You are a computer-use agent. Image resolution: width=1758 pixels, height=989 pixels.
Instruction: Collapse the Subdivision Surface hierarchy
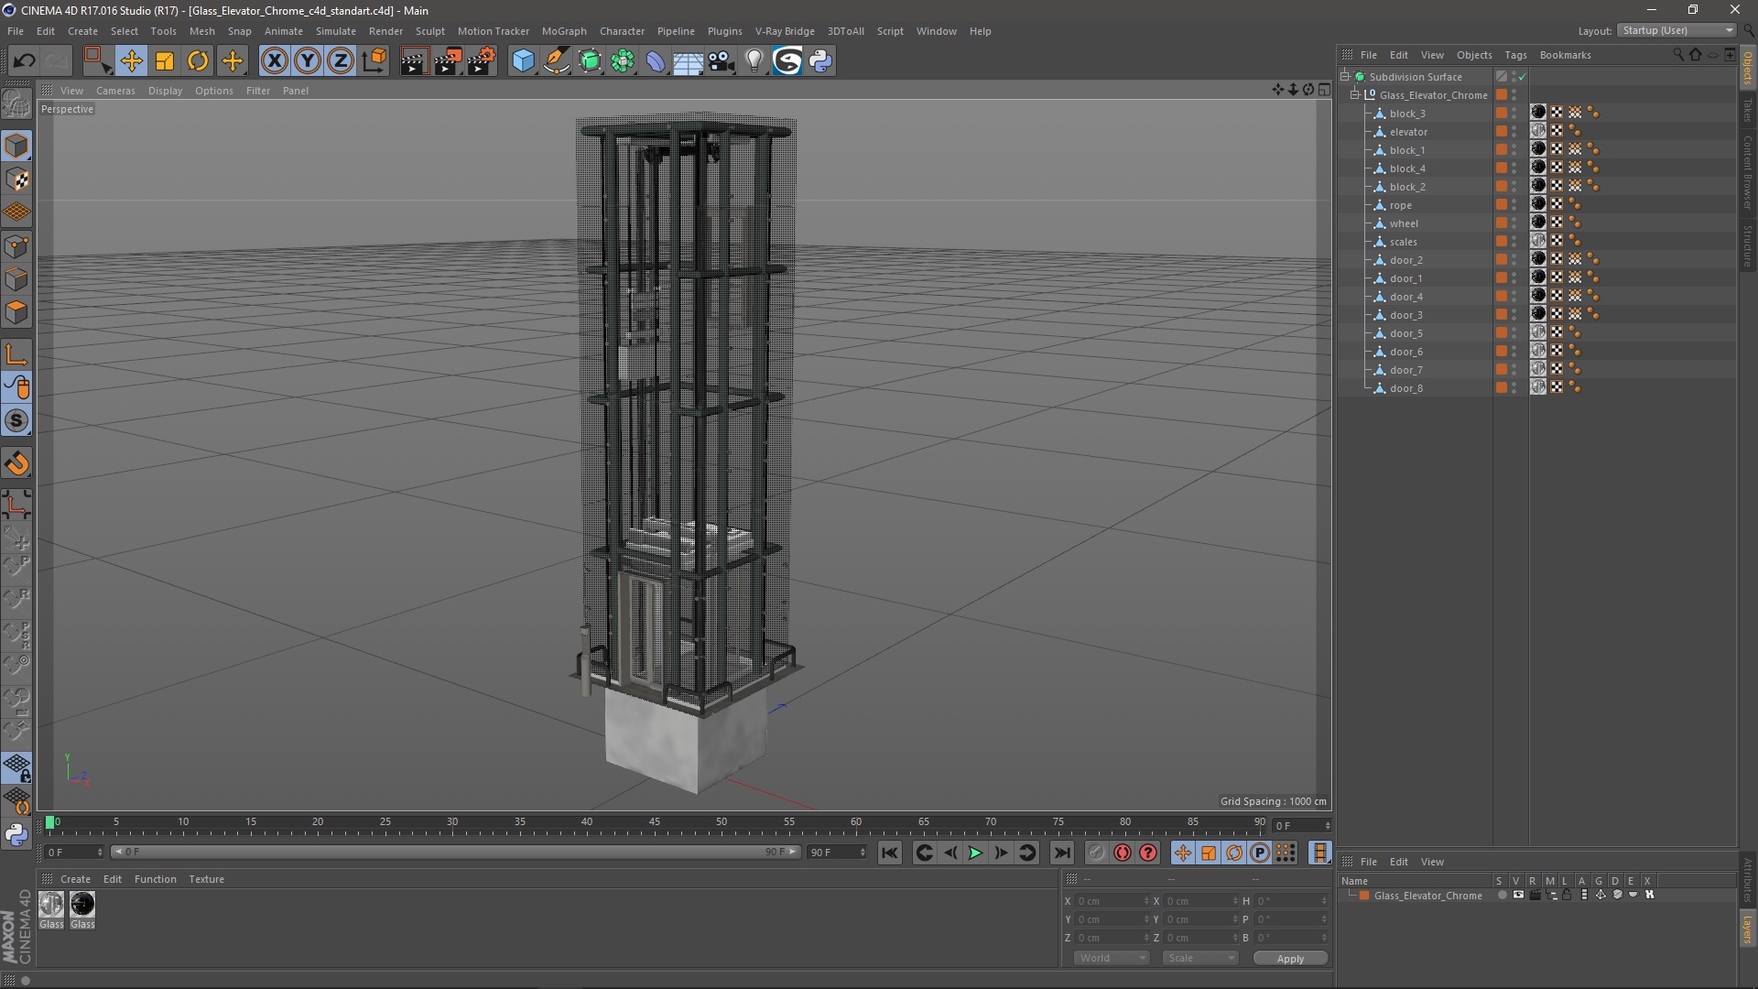pos(1345,77)
